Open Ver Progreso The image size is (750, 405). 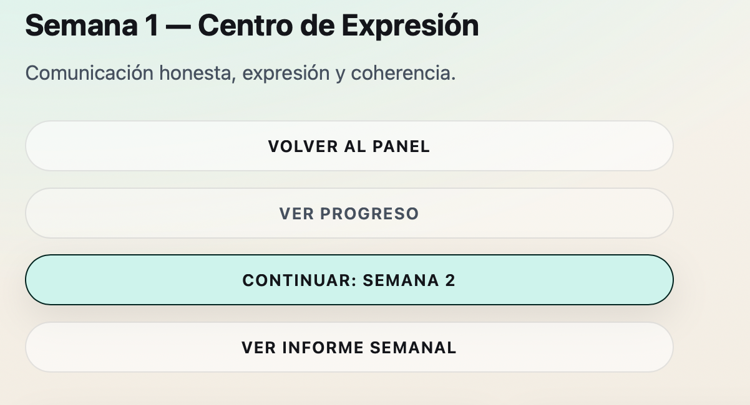(349, 214)
